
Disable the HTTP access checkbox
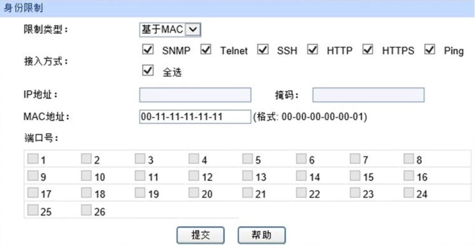click(x=313, y=50)
